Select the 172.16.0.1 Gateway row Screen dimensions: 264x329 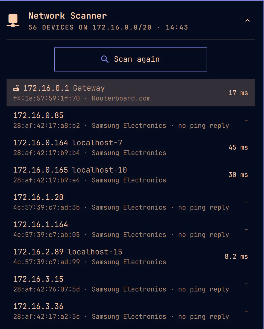coord(131,93)
